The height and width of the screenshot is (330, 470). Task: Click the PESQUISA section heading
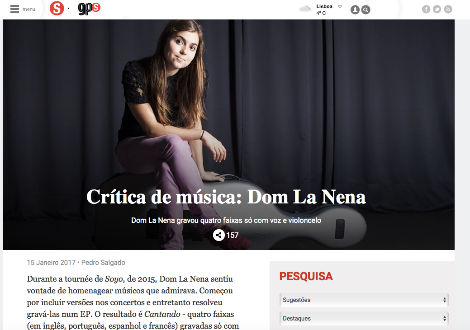[306, 276]
